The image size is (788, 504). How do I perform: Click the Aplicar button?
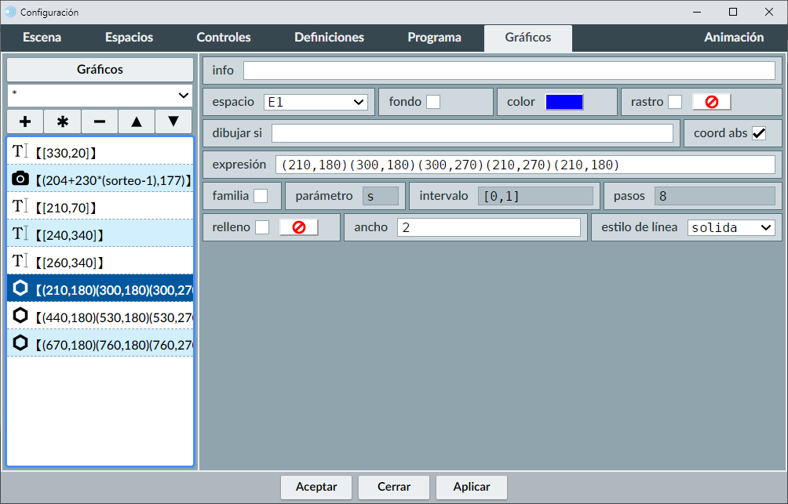pyautogui.click(x=472, y=487)
